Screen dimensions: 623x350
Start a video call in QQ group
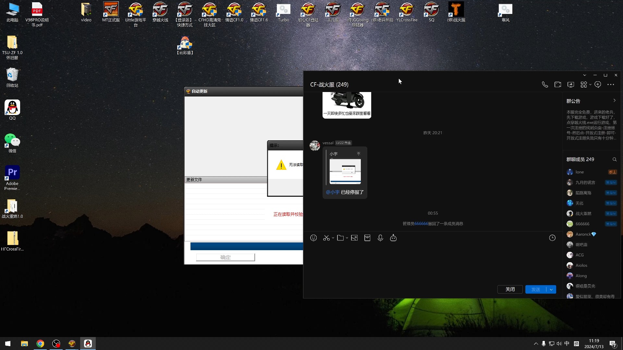(x=558, y=85)
